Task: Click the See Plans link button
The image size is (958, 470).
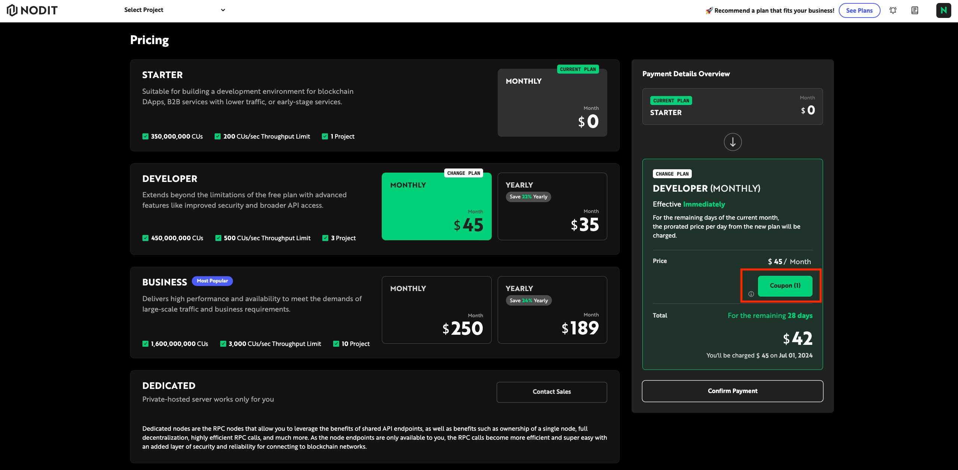Action: 859,10
